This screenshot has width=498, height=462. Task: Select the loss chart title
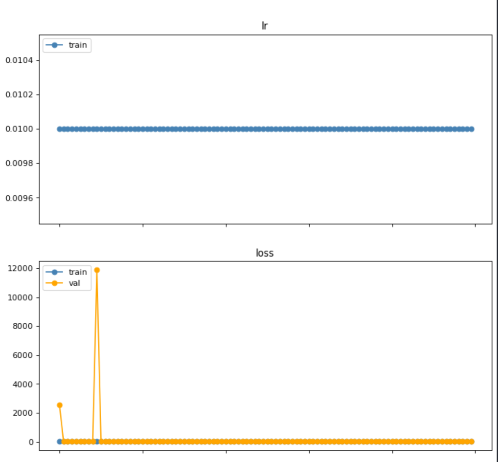[264, 253]
